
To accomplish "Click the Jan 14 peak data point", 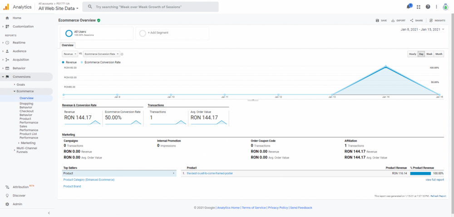I will pos(385,67).
